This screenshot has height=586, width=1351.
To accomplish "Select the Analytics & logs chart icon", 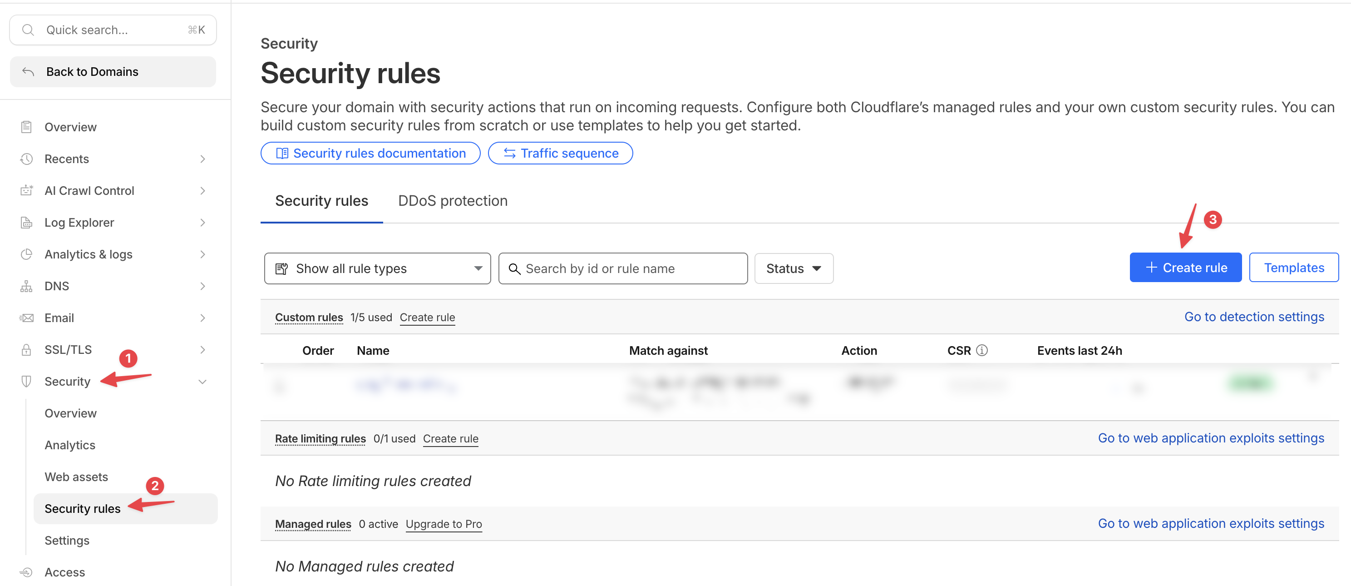I will click(x=26, y=254).
